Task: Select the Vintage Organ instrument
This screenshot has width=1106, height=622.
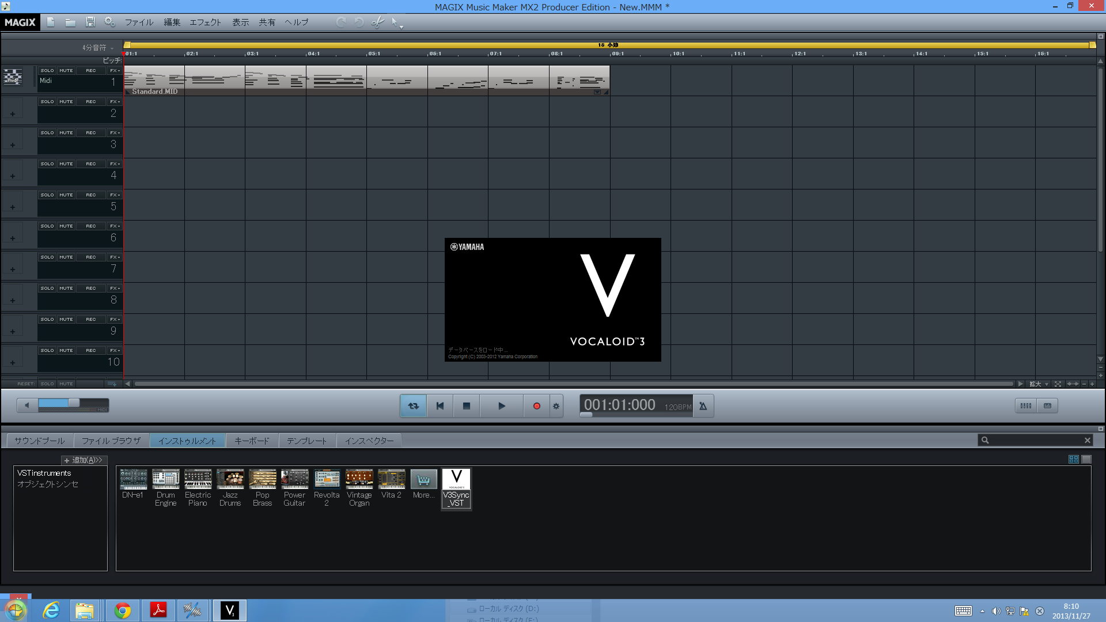Action: tap(359, 488)
